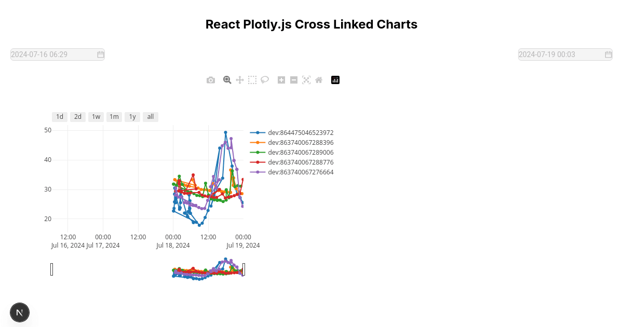Image resolution: width=623 pixels, height=327 pixels.
Task: Click the autoscale icon
Action: [306, 80]
